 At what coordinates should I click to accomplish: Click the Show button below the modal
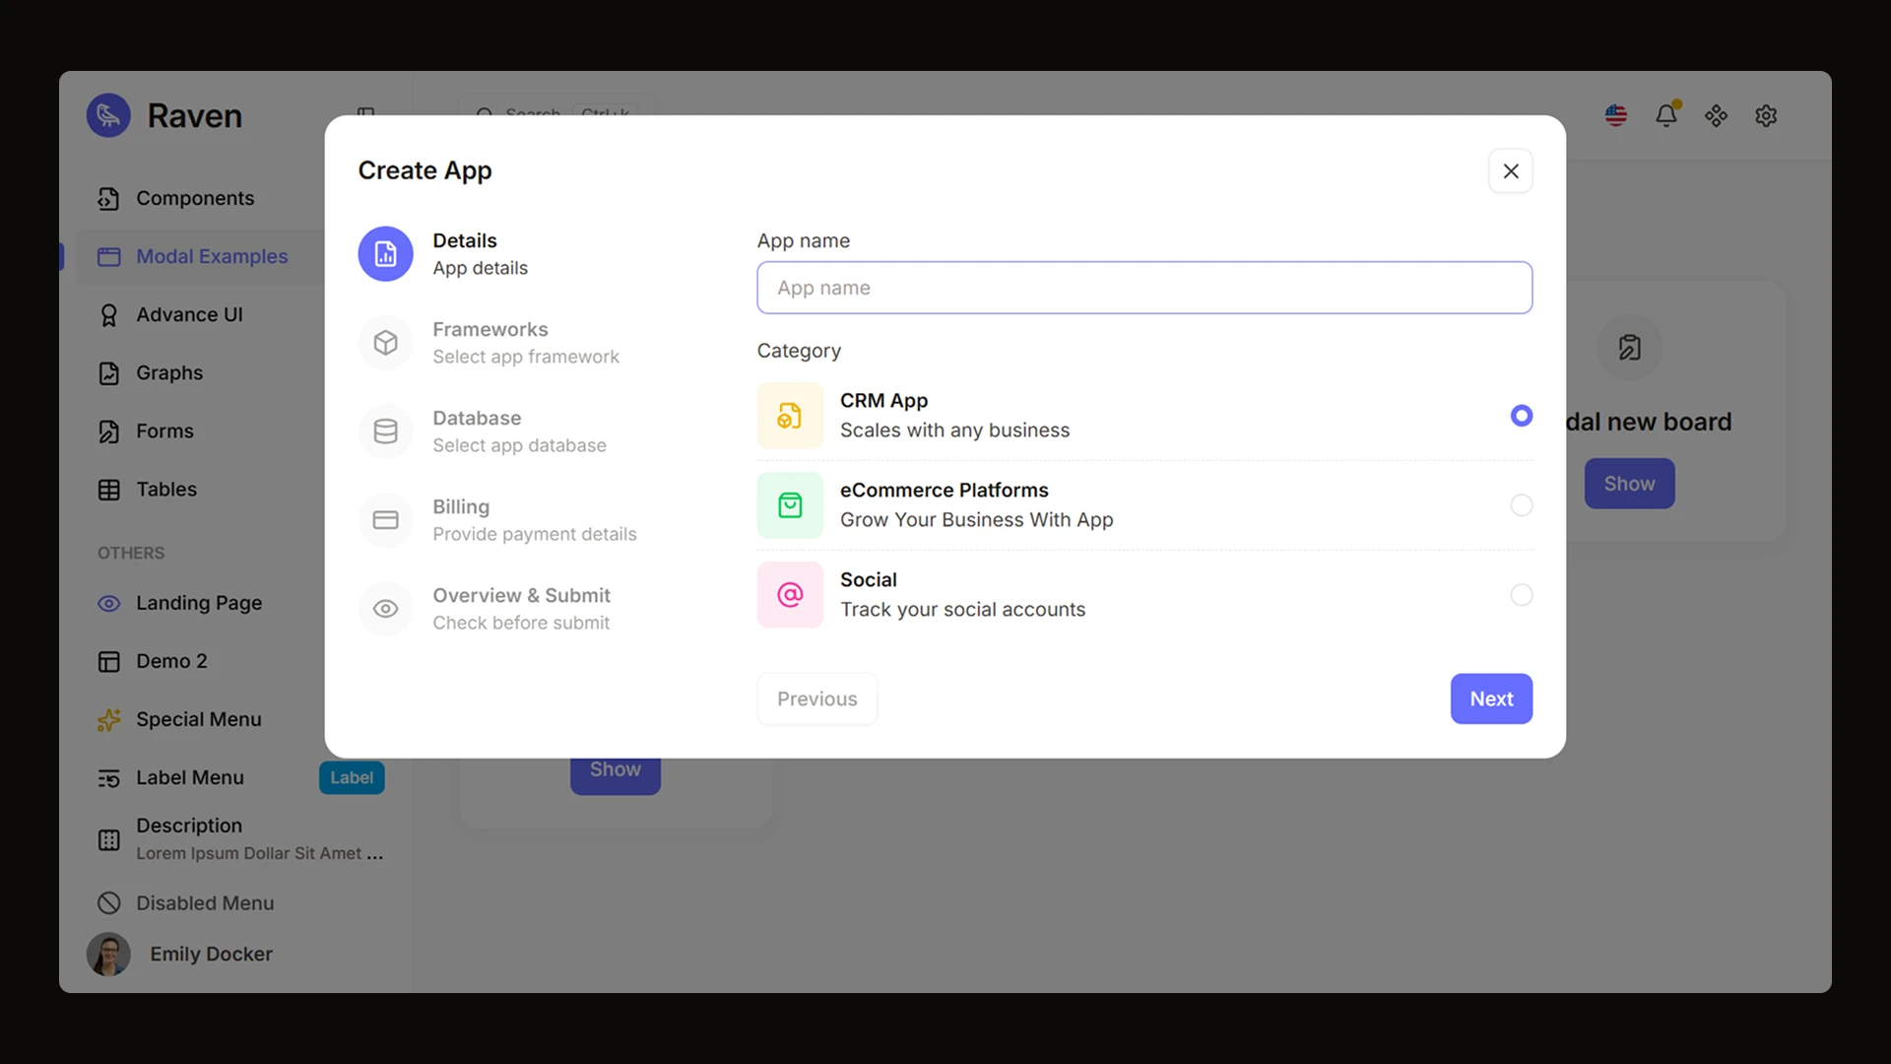click(616, 775)
